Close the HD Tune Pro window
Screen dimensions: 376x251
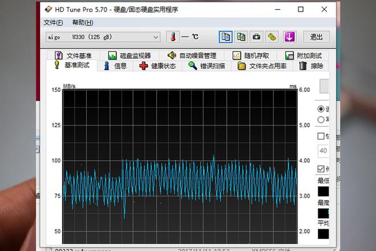point(324,10)
